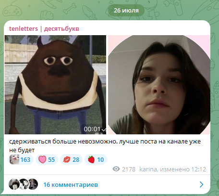
Task: Click the eye views icon
Action: [116, 169]
